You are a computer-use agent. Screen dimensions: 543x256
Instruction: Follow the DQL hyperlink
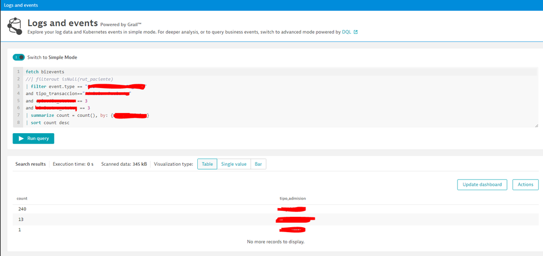click(346, 32)
